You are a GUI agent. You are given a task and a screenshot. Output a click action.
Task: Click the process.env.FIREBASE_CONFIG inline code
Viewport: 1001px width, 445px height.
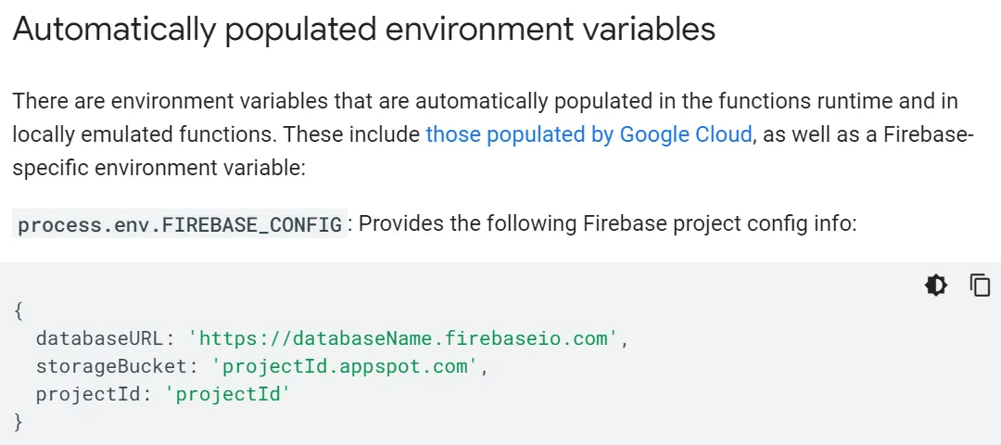click(x=180, y=225)
